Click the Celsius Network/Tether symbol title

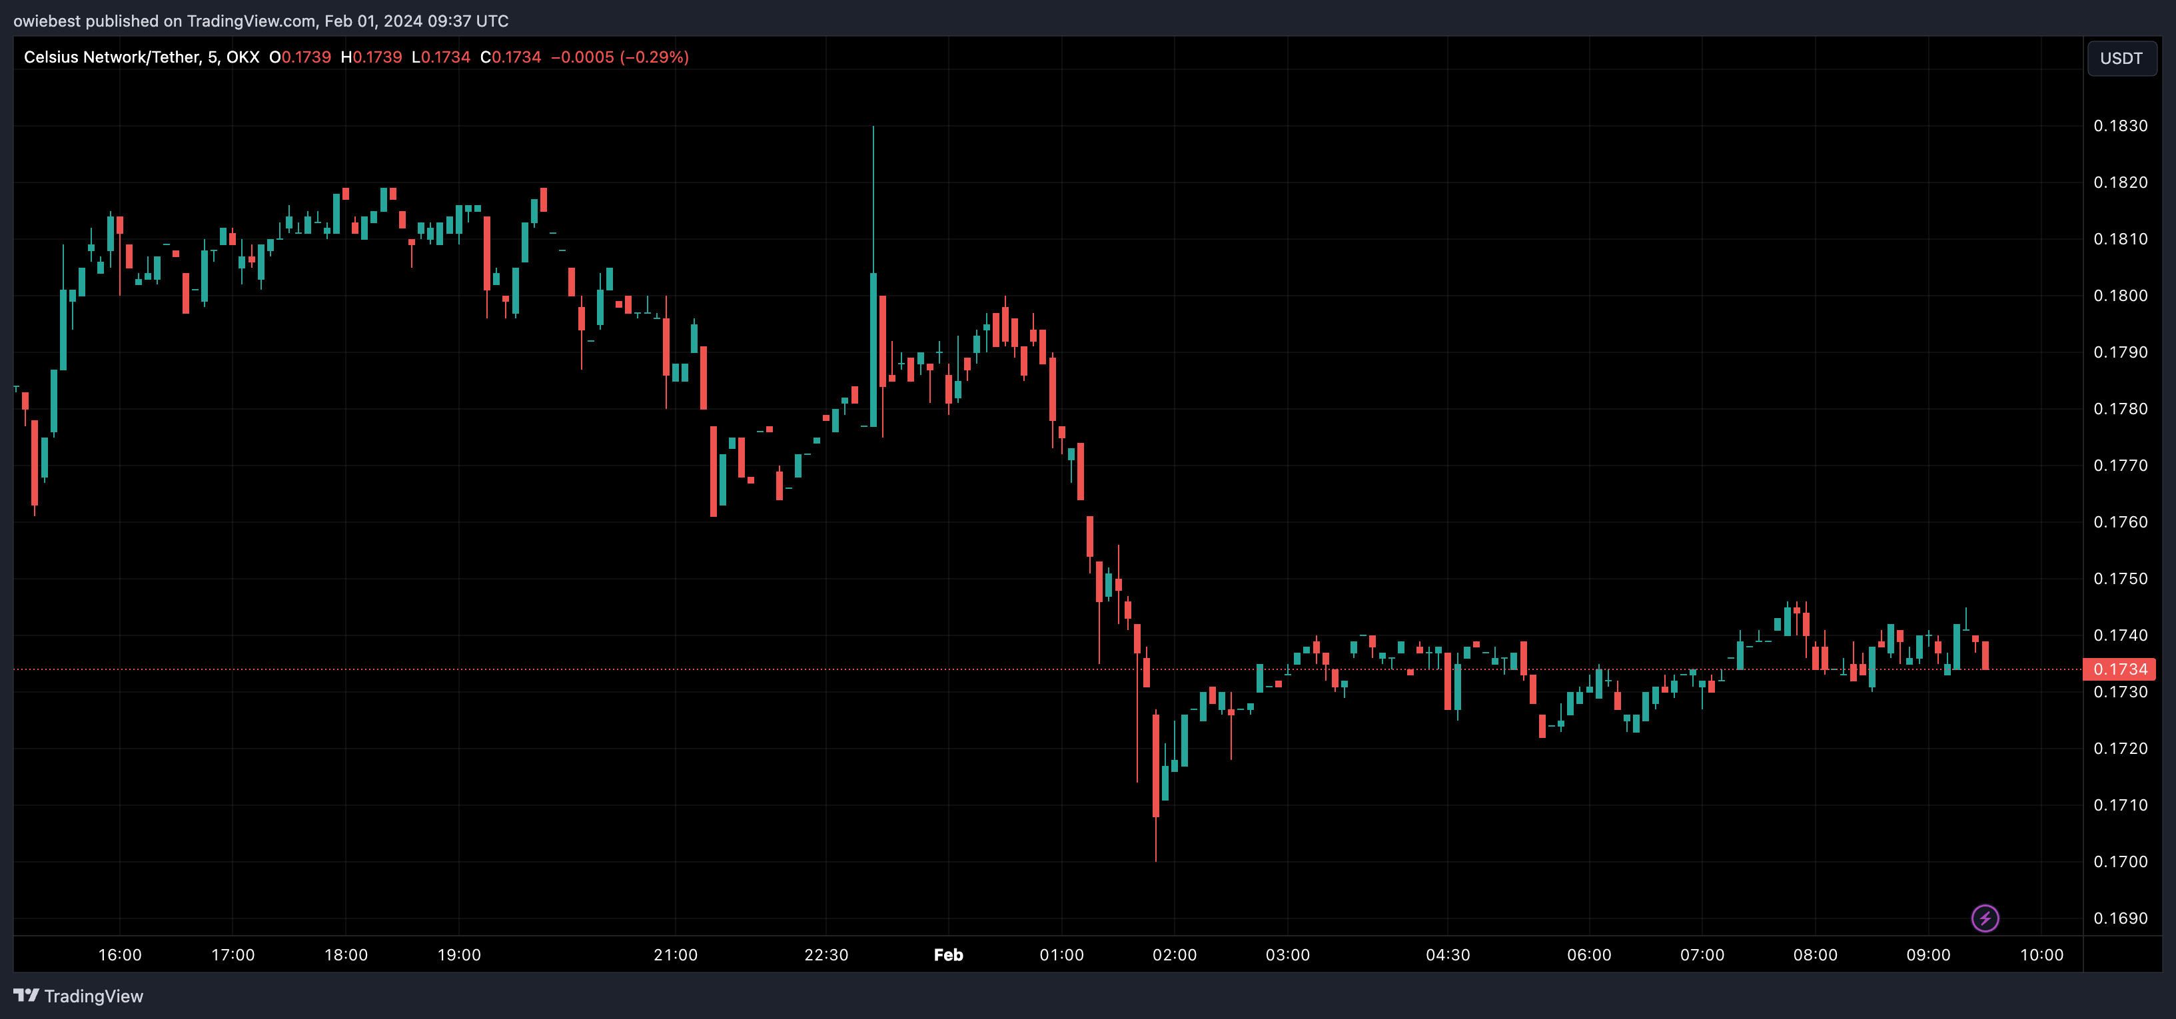[141, 57]
